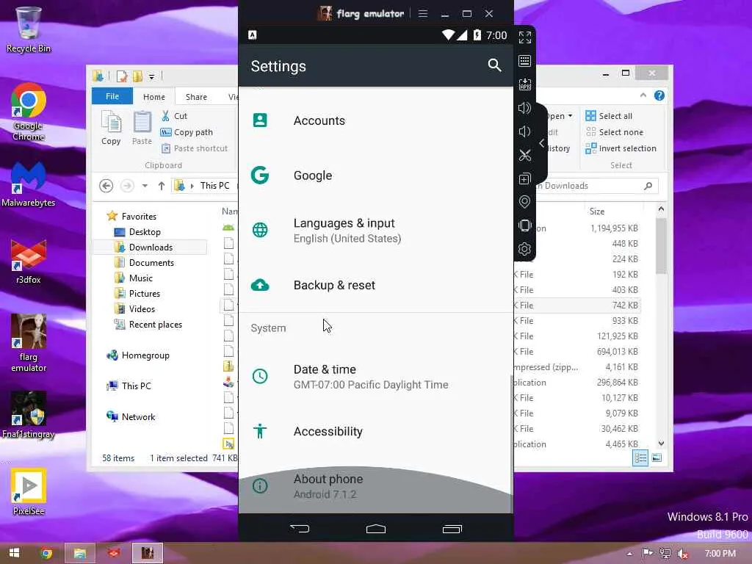The height and width of the screenshot is (564, 752).
Task: Click the location pin icon in emulator sidebar
Action: coord(524,202)
